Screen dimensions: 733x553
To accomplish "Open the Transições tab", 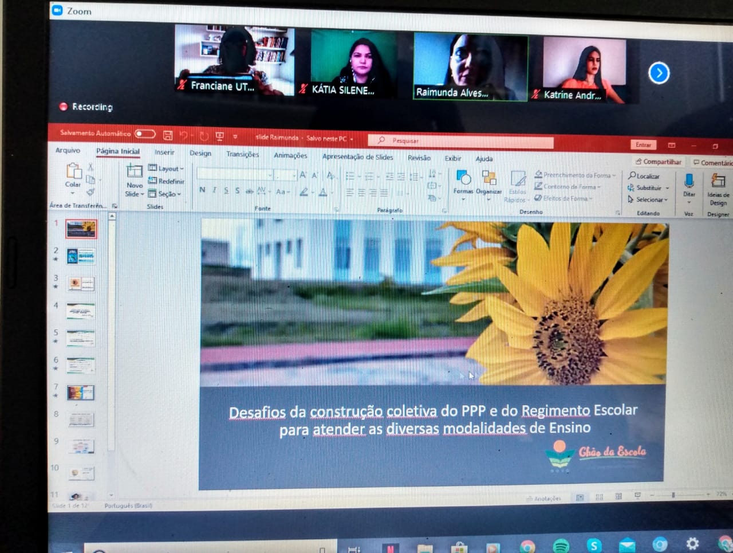I will (x=242, y=154).
